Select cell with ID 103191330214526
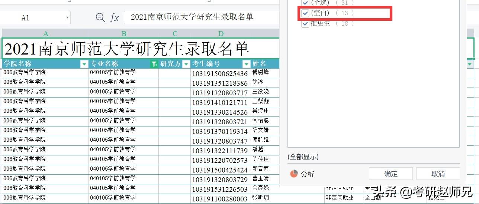 221,112
